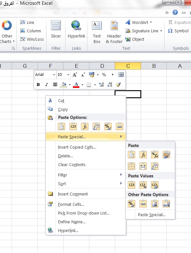This screenshot has width=191, height=253.
Task: Select Keep Source Column Widths paste icon
Action: tap(143, 166)
